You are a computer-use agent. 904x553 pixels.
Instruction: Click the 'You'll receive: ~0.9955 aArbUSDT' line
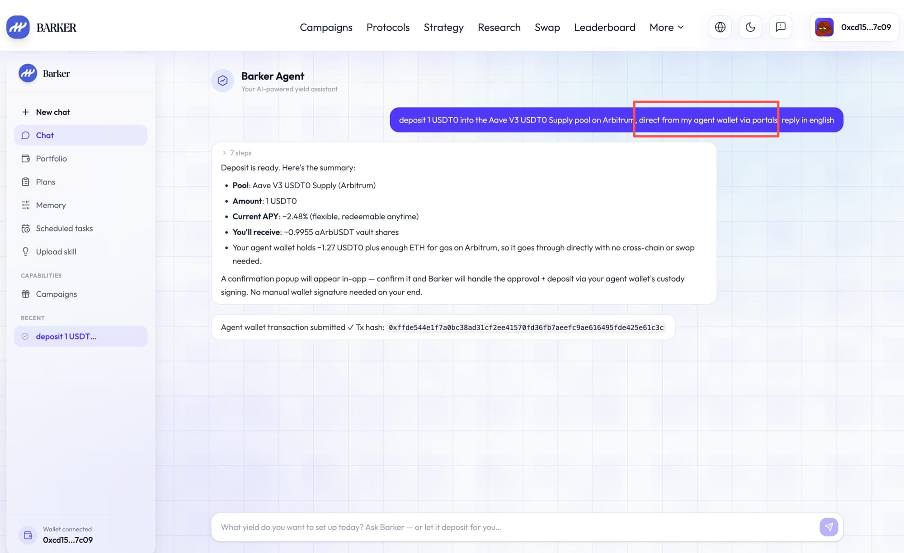tap(315, 232)
